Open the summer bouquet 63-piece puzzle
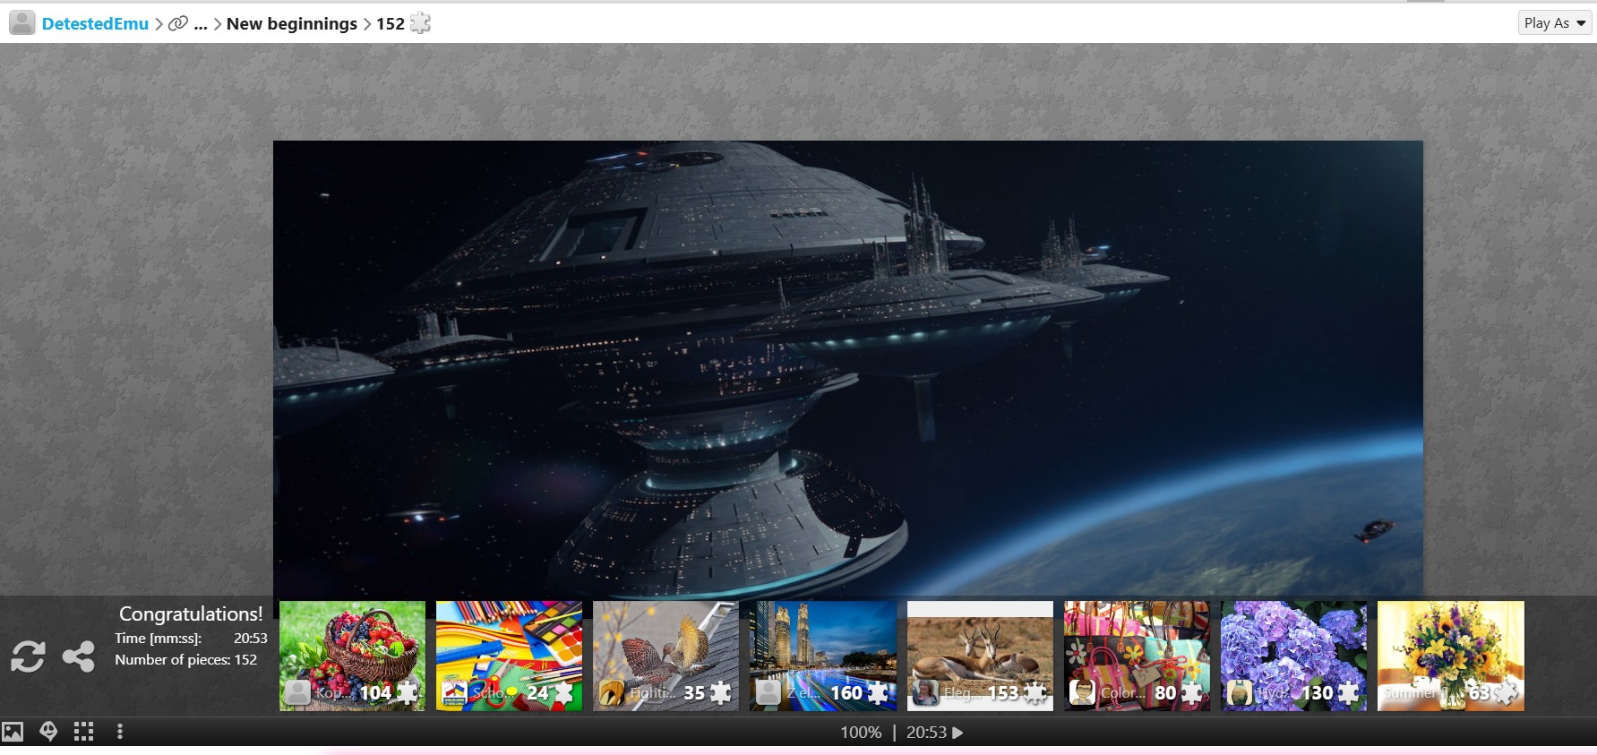Screen dimensions: 1597x755 tap(1451, 656)
